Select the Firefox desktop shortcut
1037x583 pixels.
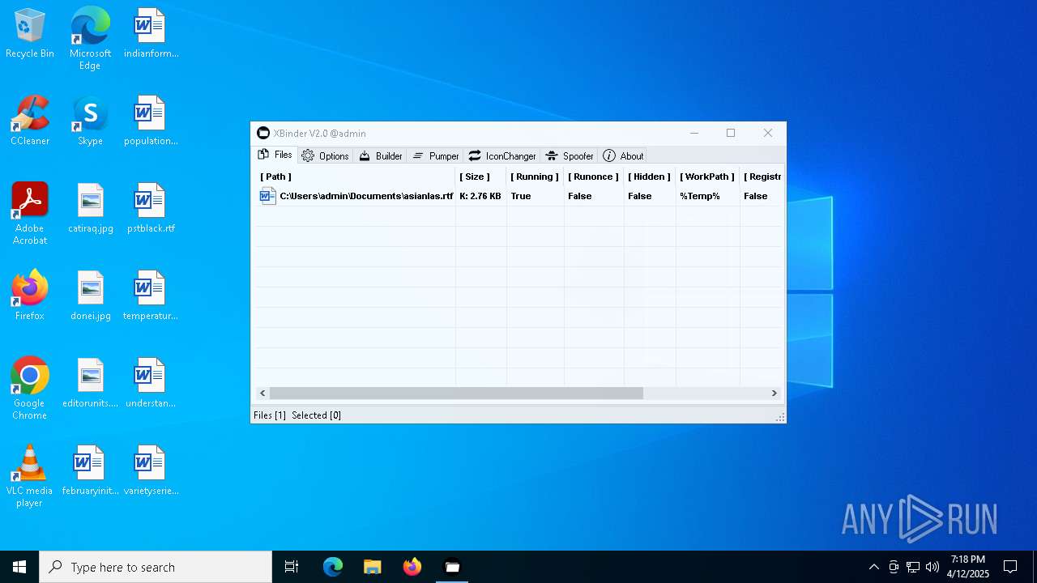(30, 296)
